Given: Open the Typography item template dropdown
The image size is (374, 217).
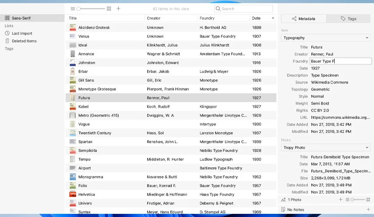Looking at the screenshot, I should pyautogui.click(x=326, y=38).
